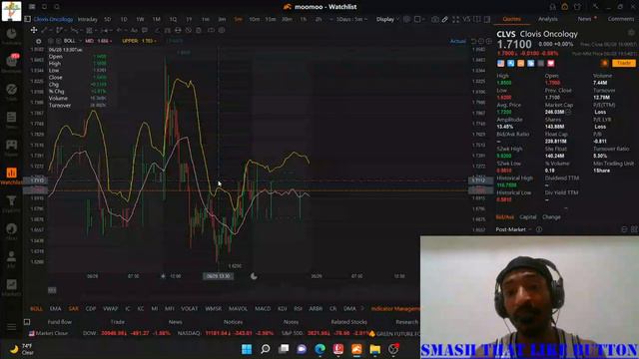Toggle the BOLL indicator
The height and width of the screenshot is (359, 639).
[36, 309]
